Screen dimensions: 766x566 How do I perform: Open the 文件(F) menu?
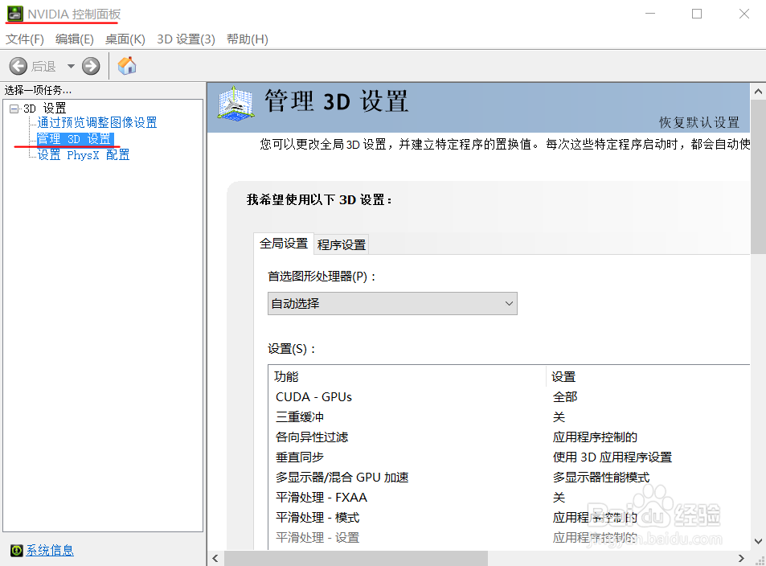(x=24, y=39)
